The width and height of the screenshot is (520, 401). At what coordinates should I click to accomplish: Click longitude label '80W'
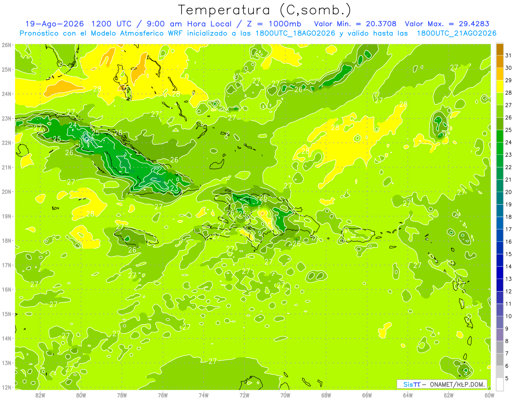[81, 395]
